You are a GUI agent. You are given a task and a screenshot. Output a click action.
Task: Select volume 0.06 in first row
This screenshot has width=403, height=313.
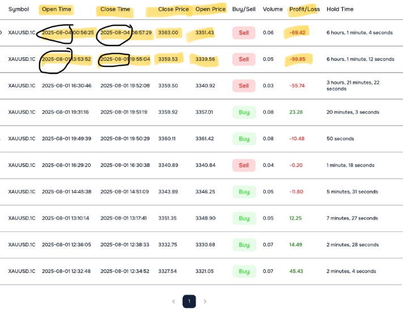pyautogui.click(x=268, y=33)
